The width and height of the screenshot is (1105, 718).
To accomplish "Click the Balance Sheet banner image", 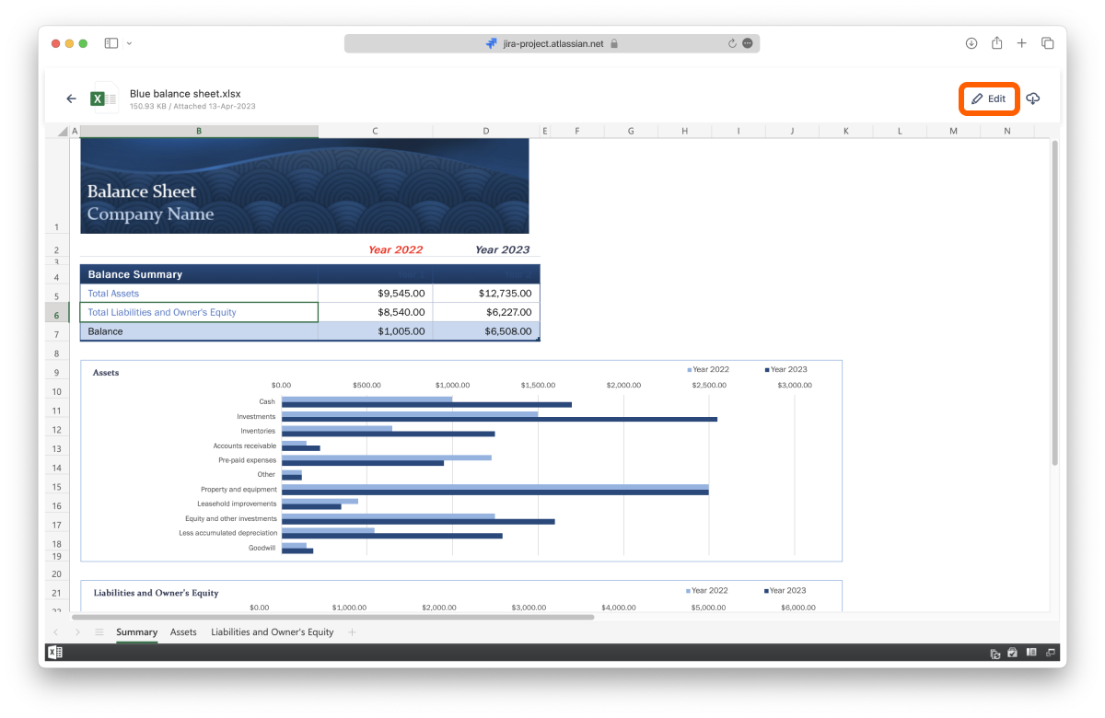I will 305,186.
